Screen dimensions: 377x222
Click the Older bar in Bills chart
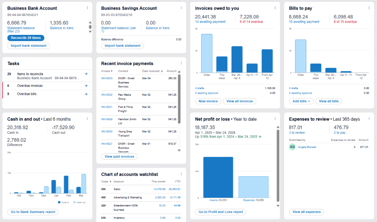click(301, 56)
